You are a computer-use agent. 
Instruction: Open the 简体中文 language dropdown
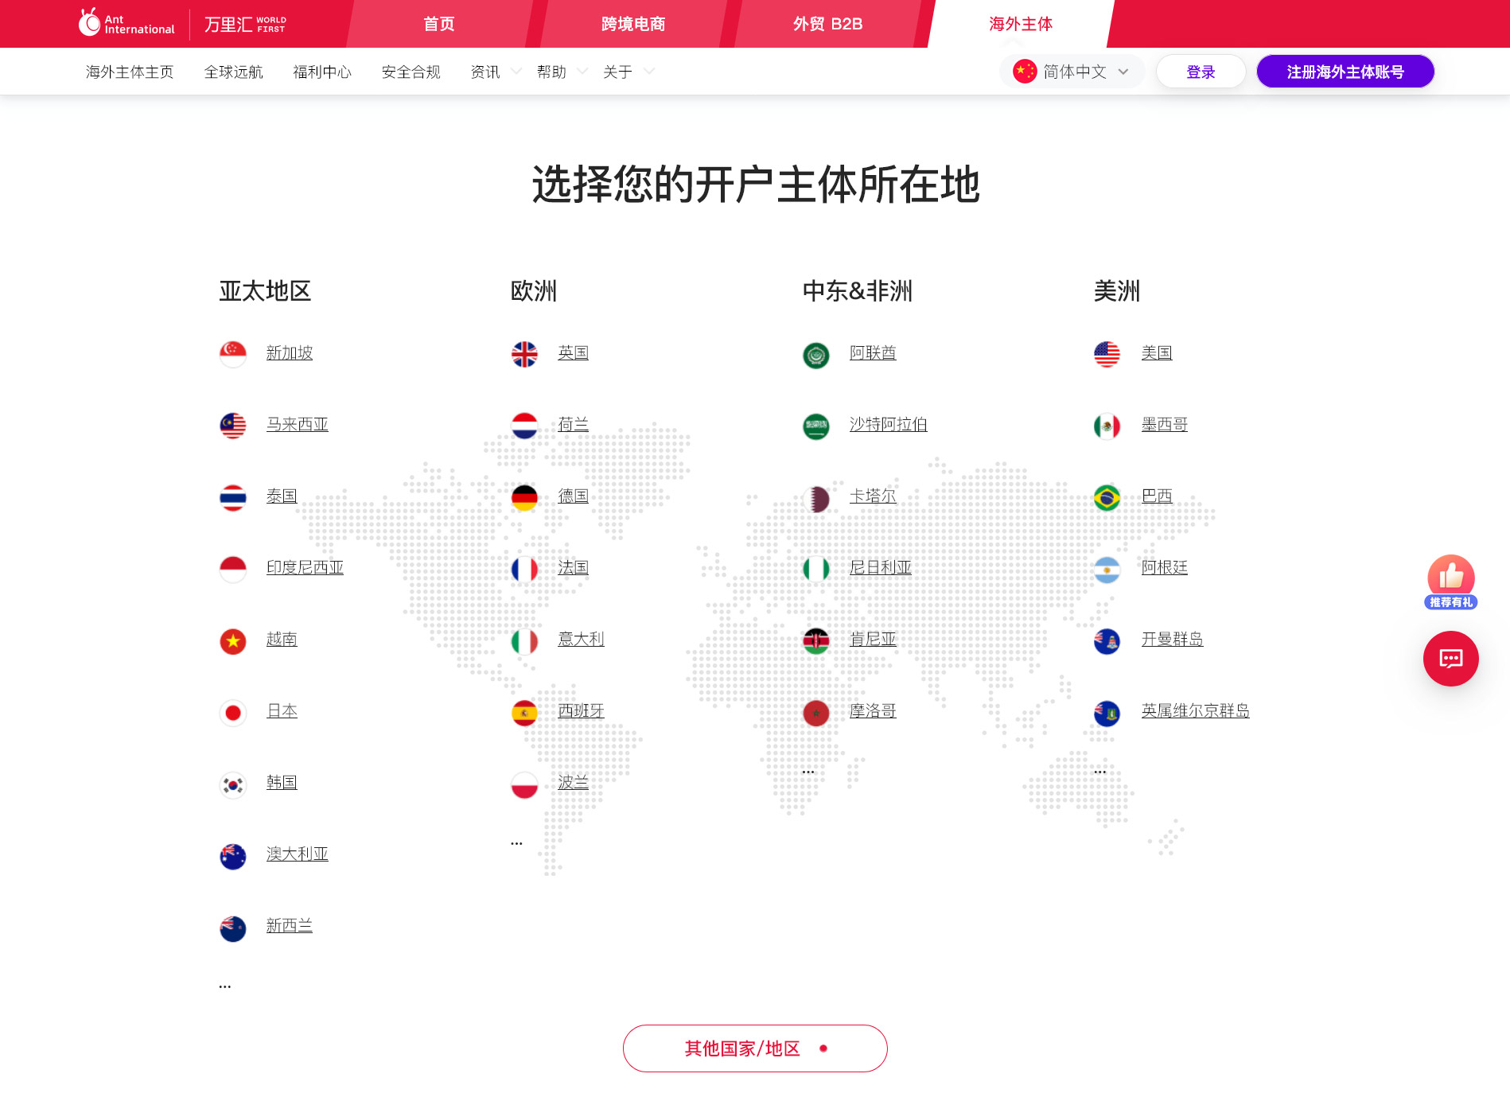click(x=1072, y=72)
